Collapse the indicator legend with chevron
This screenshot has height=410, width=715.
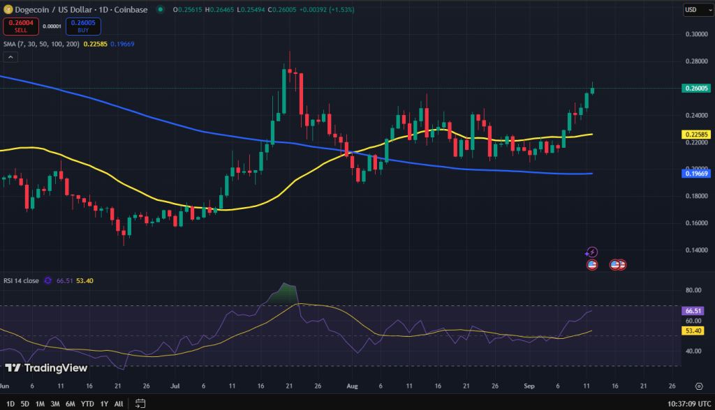pos(10,57)
